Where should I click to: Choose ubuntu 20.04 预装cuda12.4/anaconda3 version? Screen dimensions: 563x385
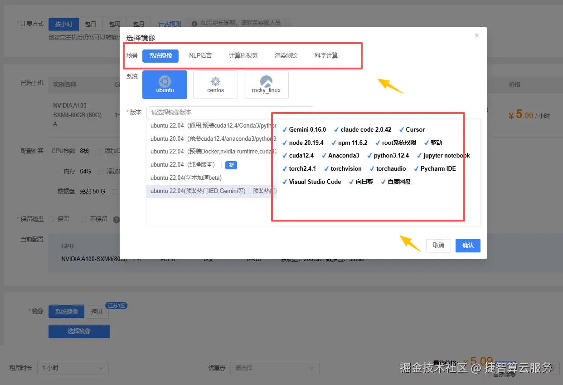click(211, 138)
